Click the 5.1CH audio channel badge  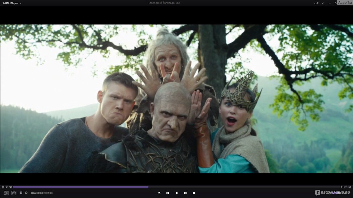[49, 193]
